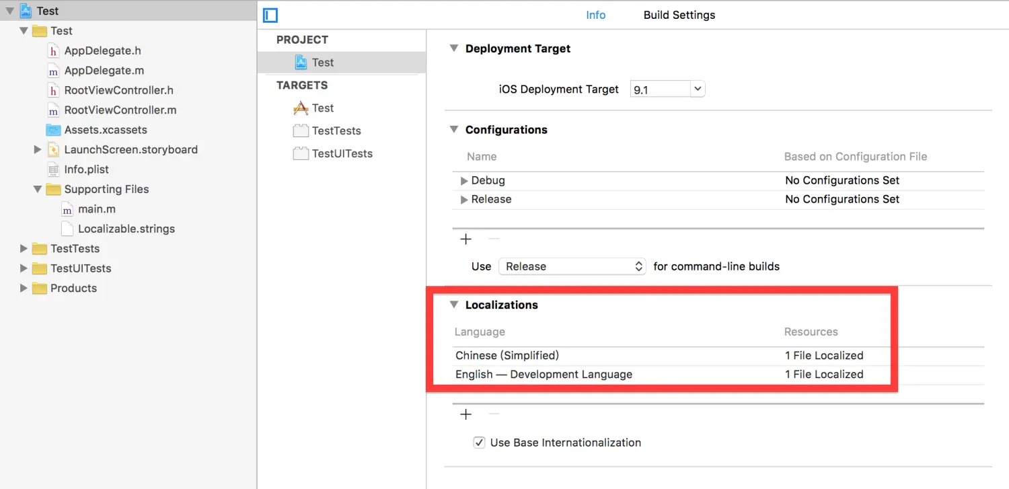Select Chinese (Simplified) localization row

coord(718,355)
